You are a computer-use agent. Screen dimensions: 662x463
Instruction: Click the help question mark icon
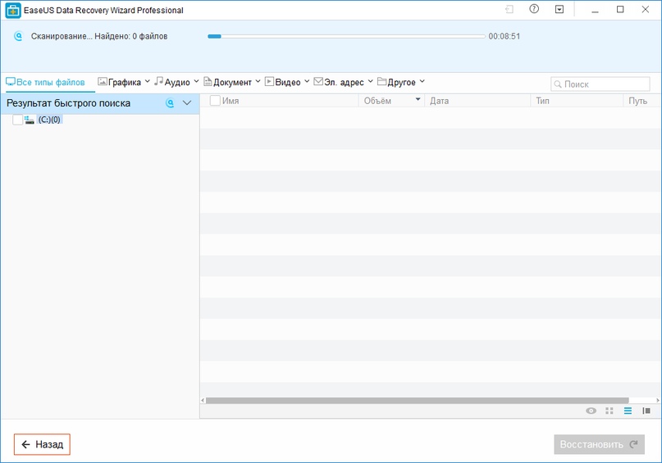(534, 10)
